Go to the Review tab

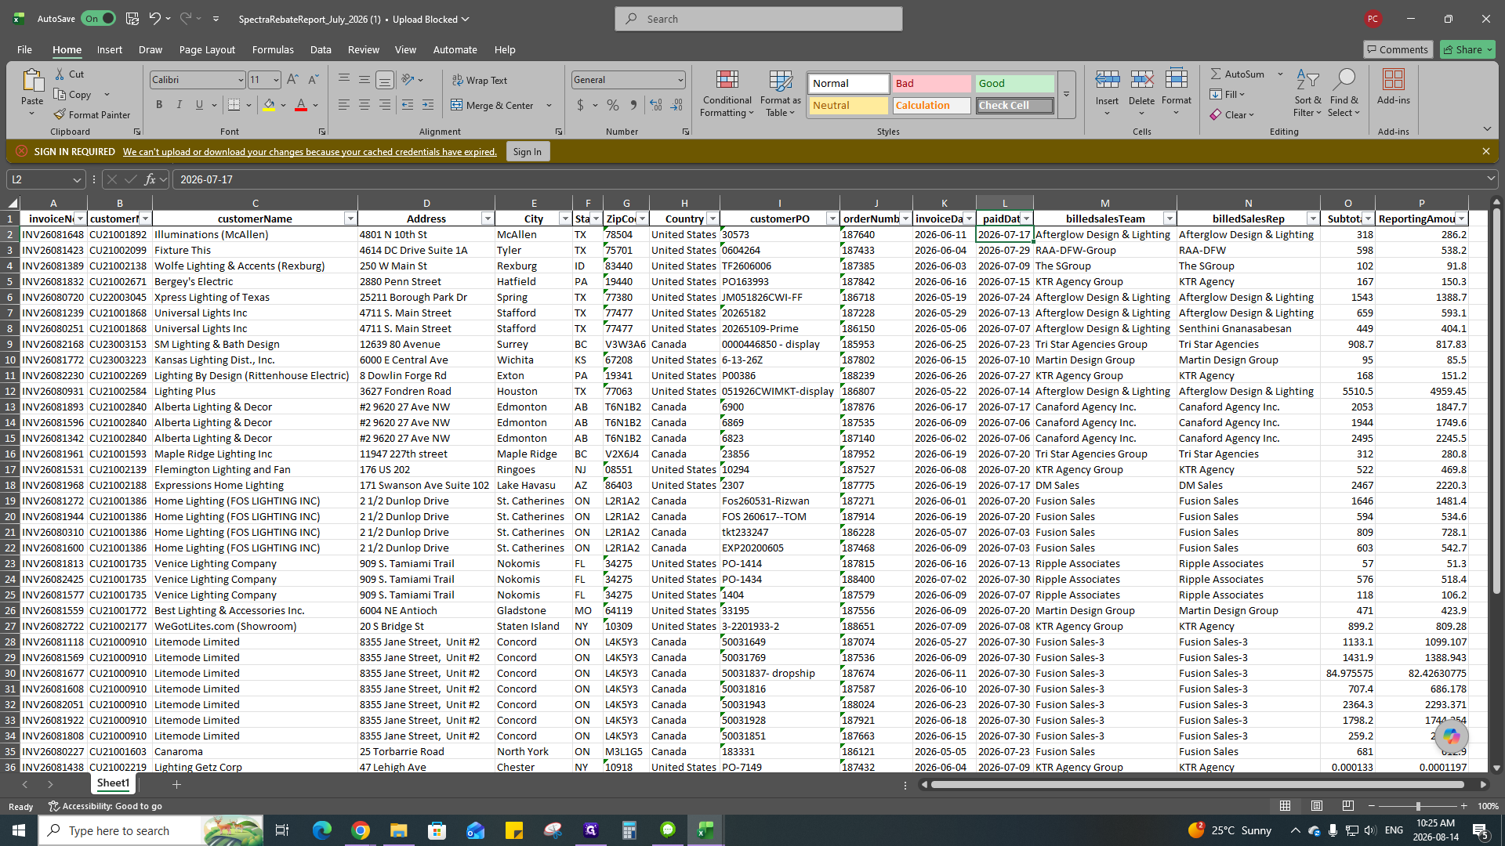pyautogui.click(x=364, y=49)
